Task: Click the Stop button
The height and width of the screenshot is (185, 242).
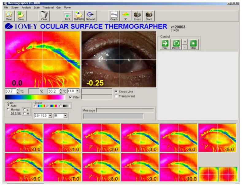Action: tap(193, 45)
